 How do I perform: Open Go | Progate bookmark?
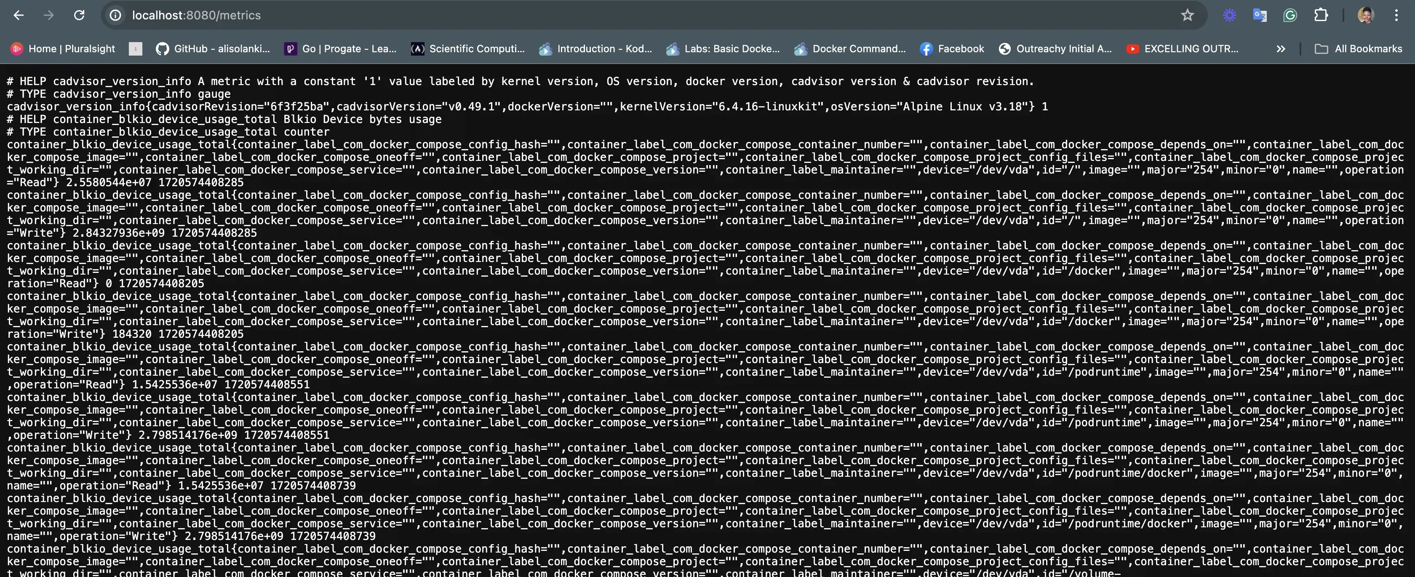341,49
